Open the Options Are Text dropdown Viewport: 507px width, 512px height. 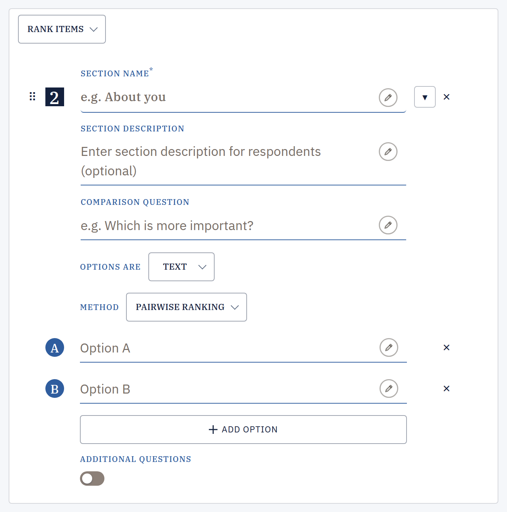coord(181,267)
